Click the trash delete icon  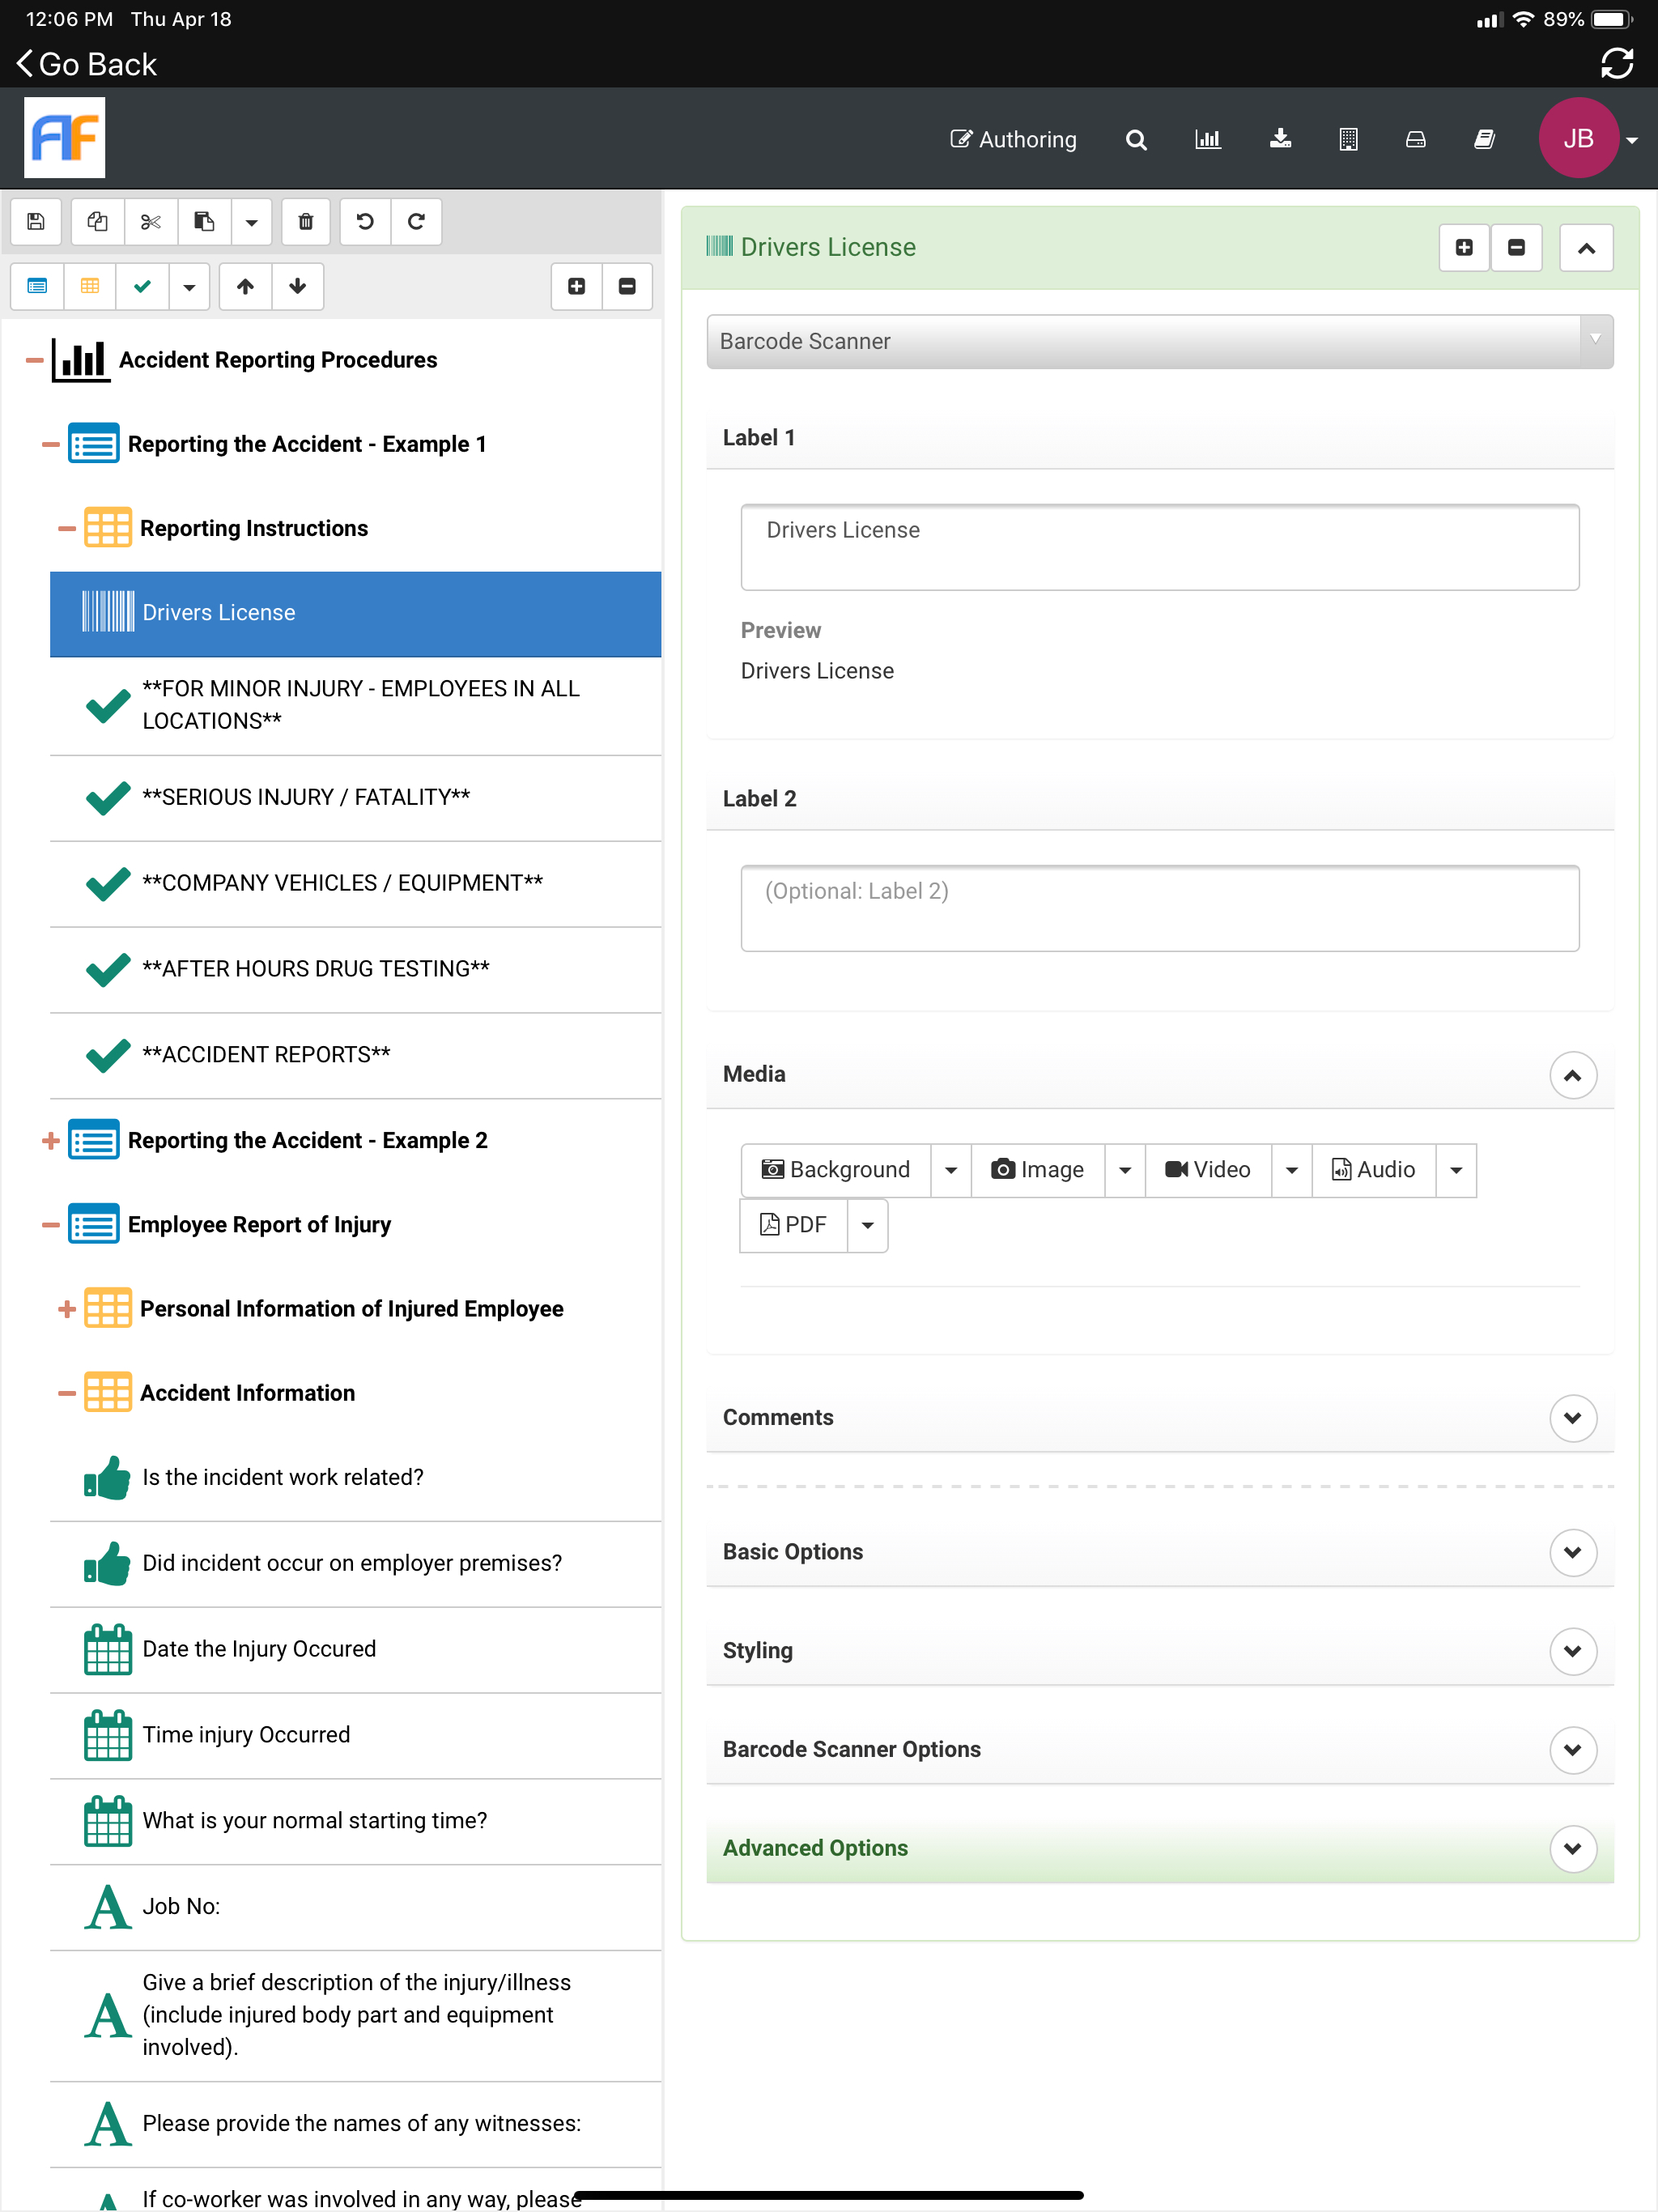306,222
